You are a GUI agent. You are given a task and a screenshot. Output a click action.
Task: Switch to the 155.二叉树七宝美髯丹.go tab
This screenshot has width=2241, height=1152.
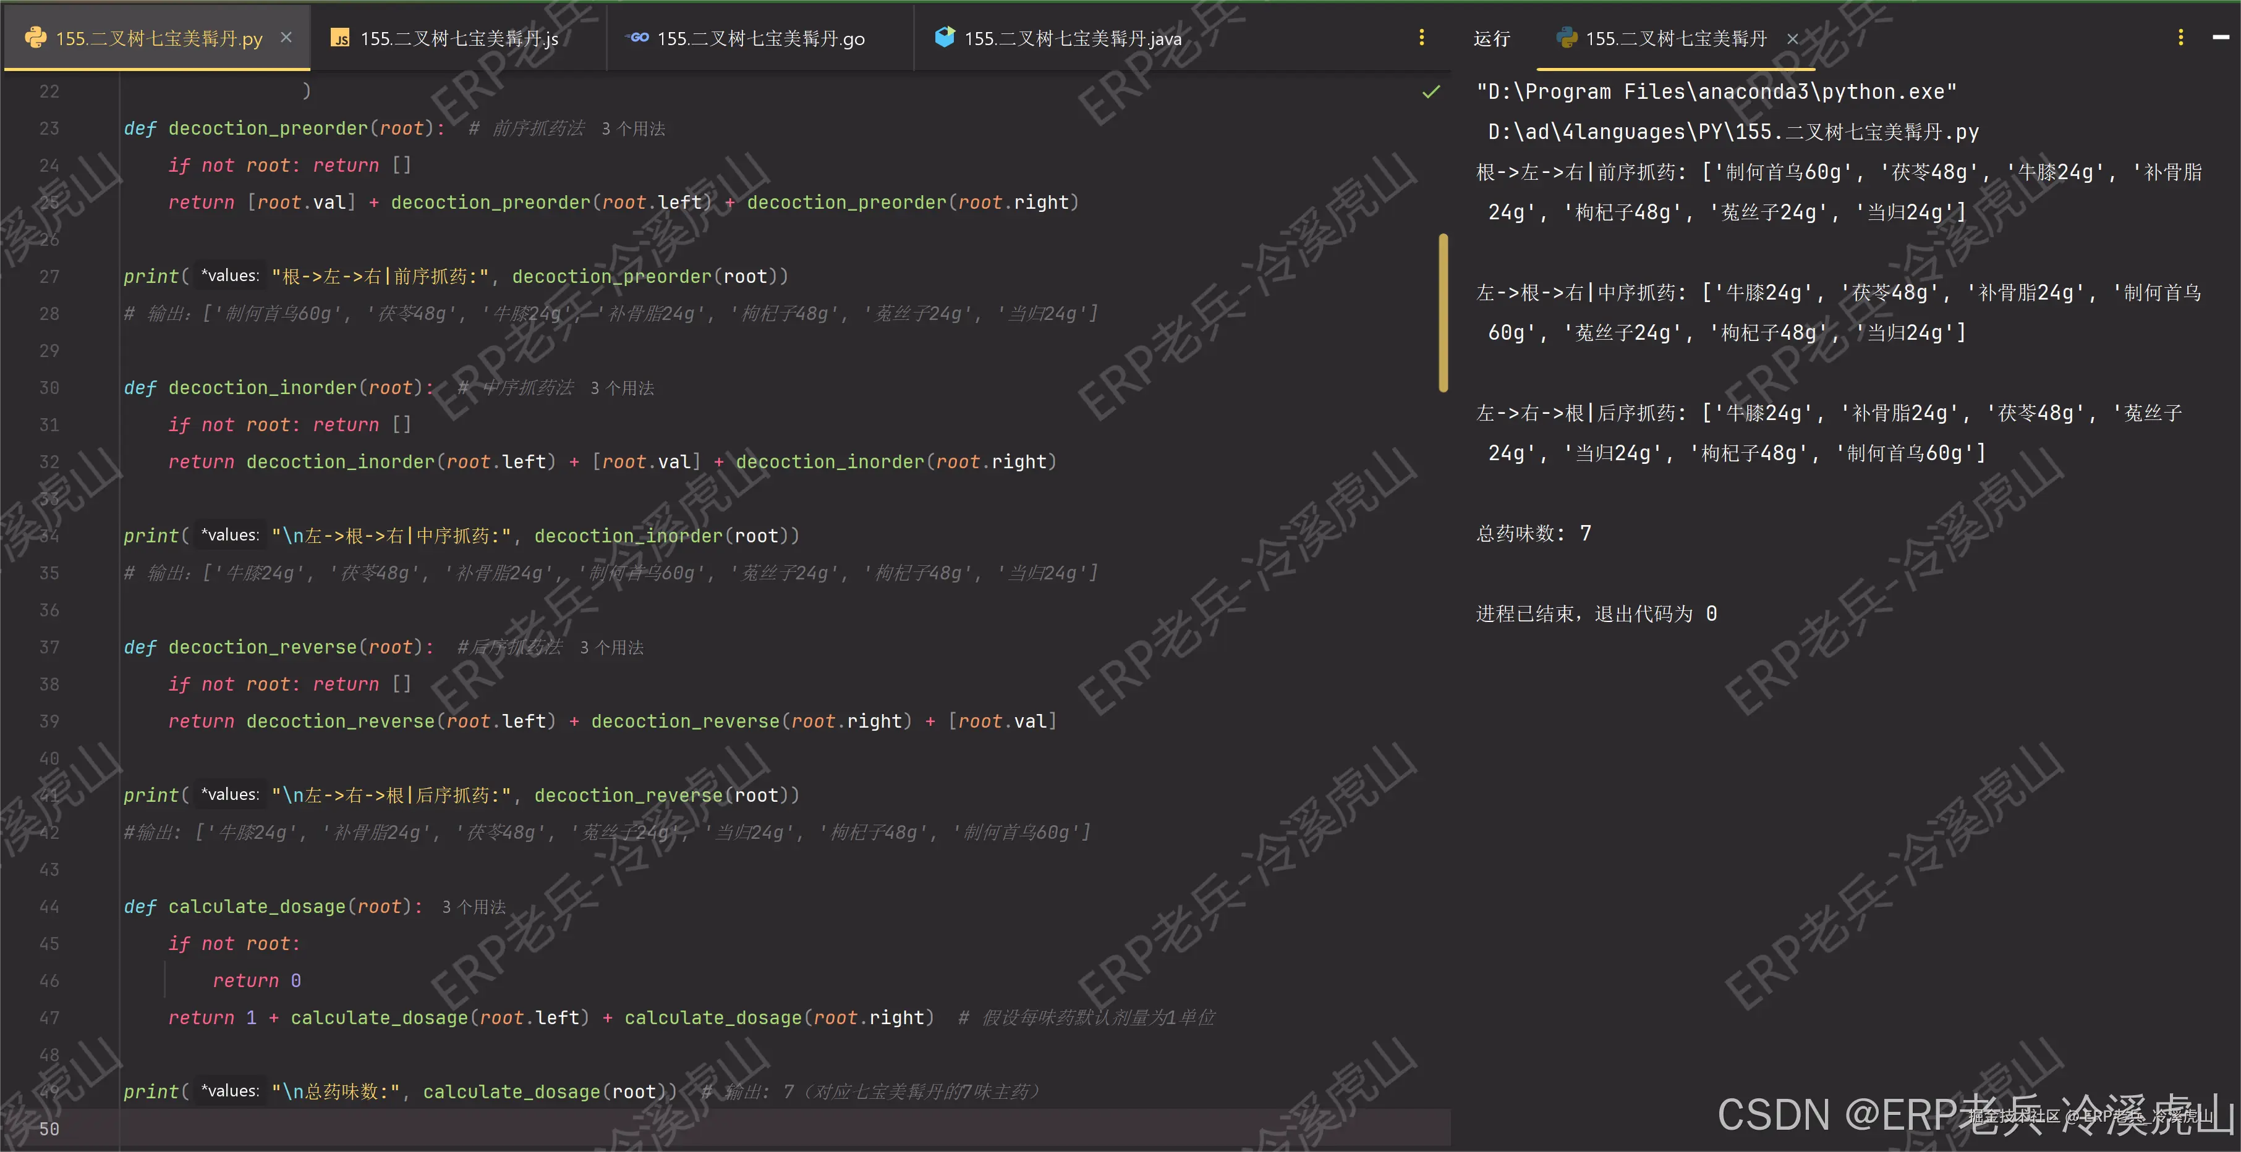tap(760, 38)
